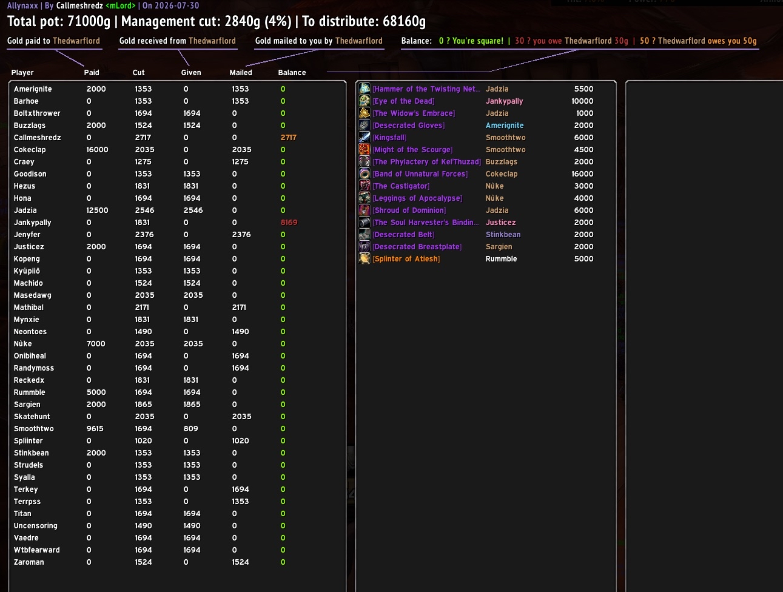This screenshot has height=592, width=783.
Task: Click the Splinter of Atiesh icon
Action: click(365, 259)
